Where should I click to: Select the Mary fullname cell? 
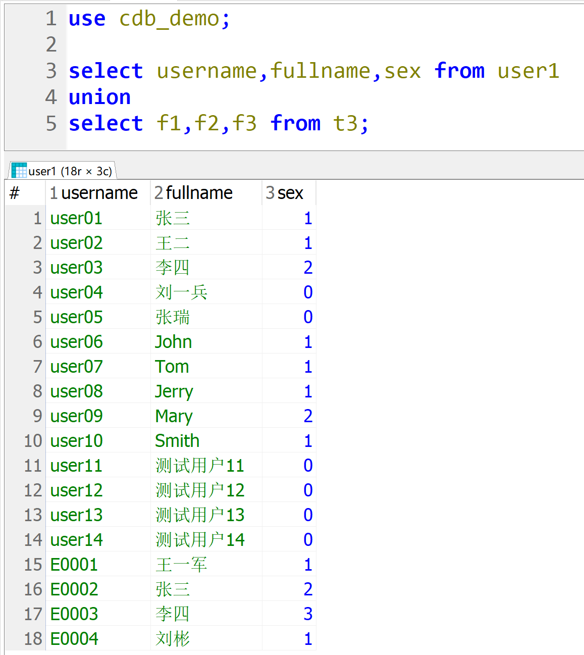coord(174,416)
